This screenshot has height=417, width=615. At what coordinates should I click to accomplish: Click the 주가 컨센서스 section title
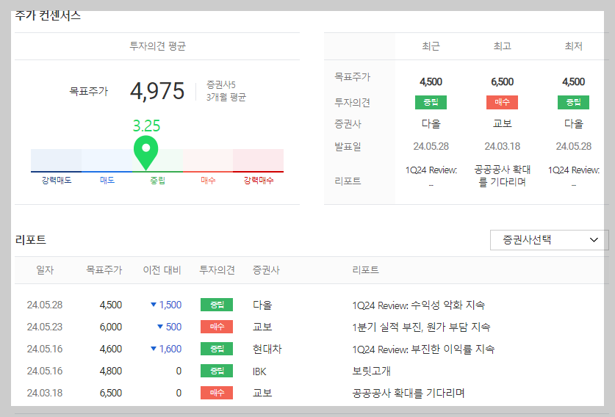point(48,15)
